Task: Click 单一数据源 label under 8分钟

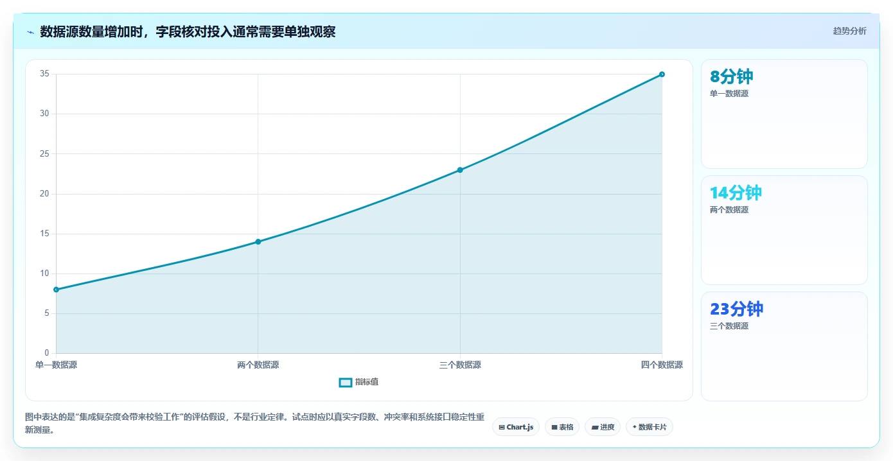Action: (729, 94)
